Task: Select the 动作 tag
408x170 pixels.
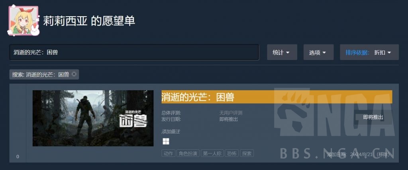Action: click(x=169, y=153)
